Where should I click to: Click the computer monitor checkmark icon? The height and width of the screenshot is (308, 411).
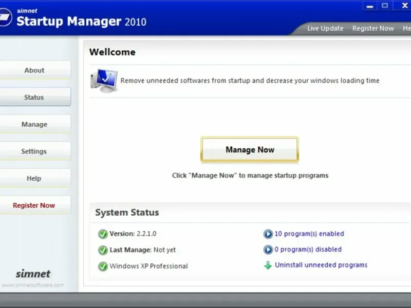[104, 81]
